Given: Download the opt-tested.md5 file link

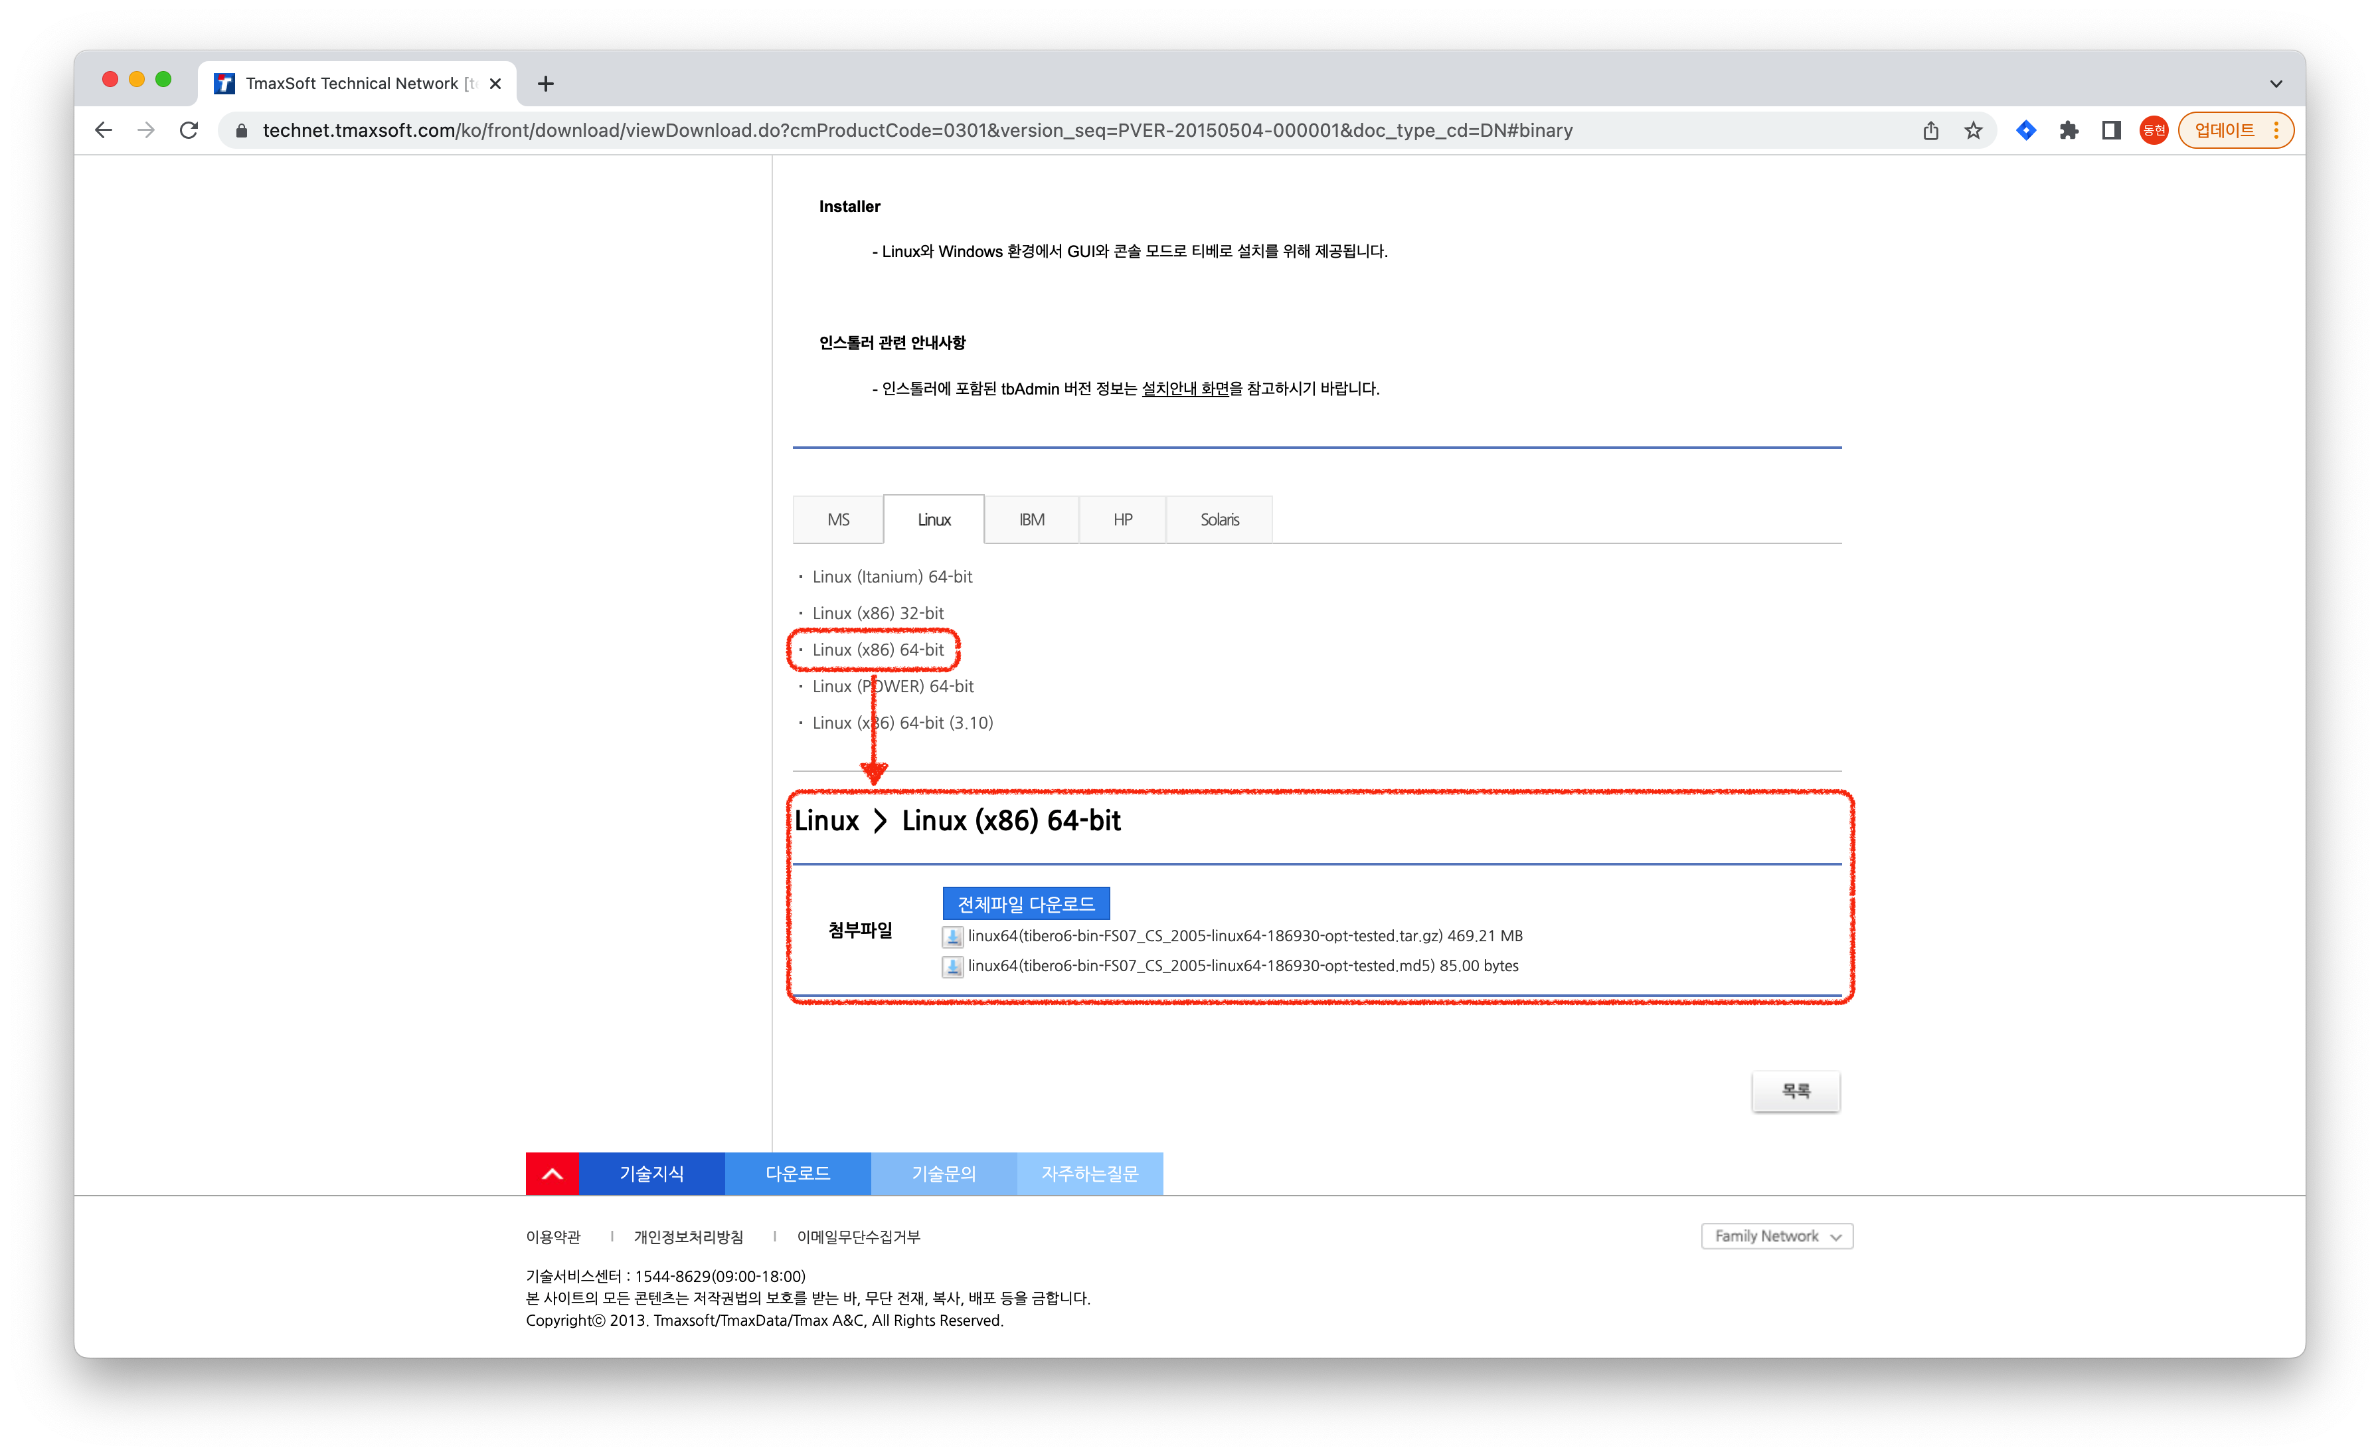Looking at the screenshot, I should (1243, 966).
